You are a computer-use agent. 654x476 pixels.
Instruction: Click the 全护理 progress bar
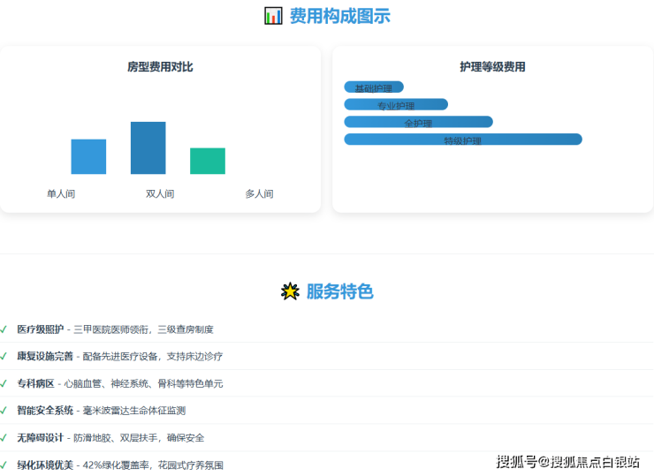coord(418,122)
